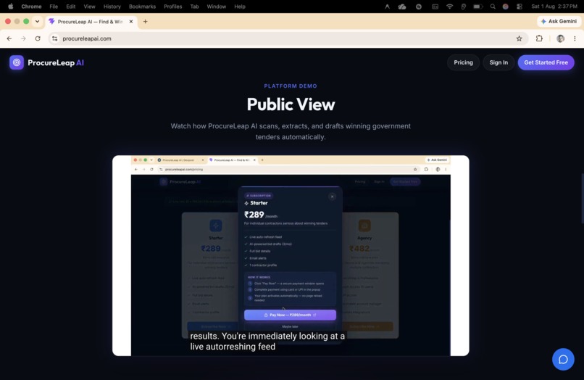Go forward in browser history
The image size is (584, 380).
[x=23, y=38]
